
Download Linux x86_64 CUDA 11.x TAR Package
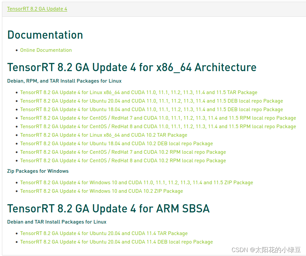139,92
